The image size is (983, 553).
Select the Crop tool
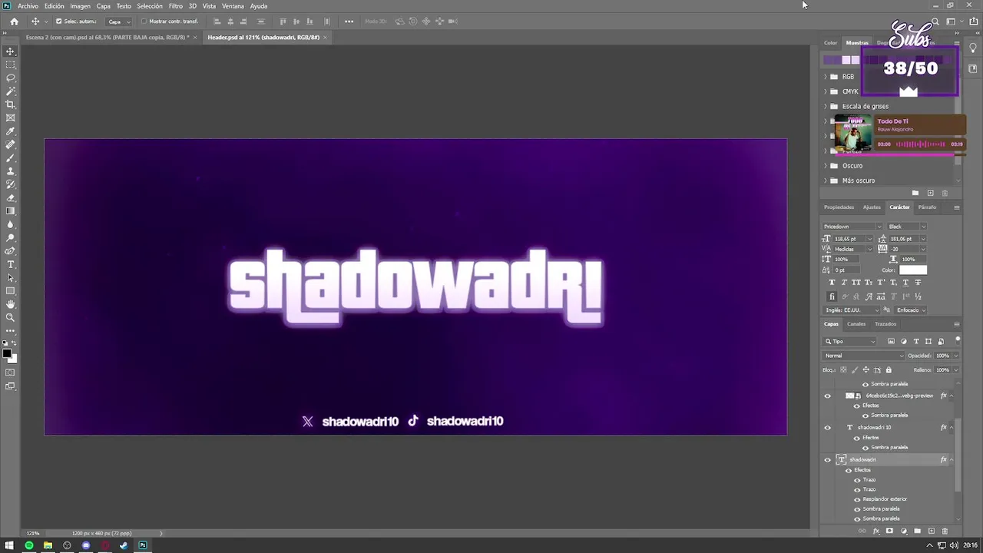10,104
